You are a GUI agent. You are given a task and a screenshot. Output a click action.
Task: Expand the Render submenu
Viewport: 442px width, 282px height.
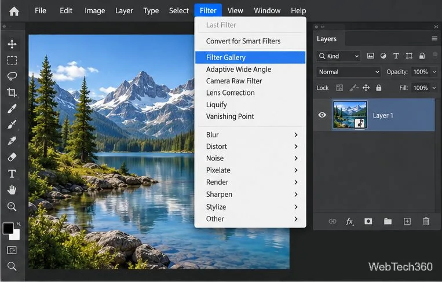coord(250,182)
